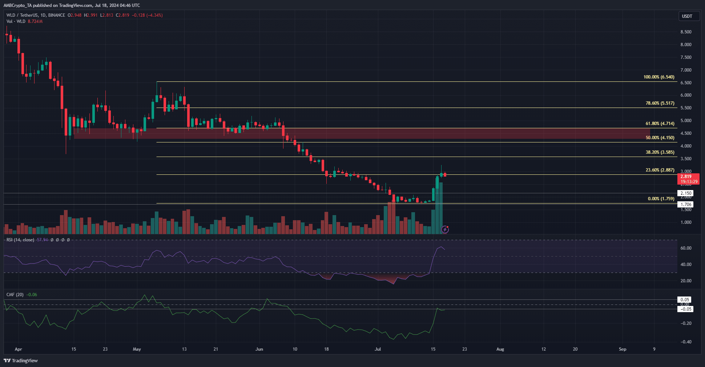Click -0.40 on the CMF axis
The width and height of the screenshot is (705, 367).
point(686,342)
